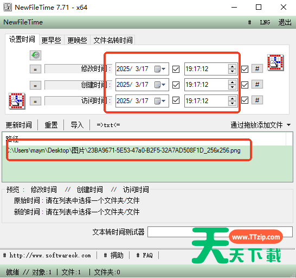Click the # button in 访问时间 row
Image resolution: width=296 pixels, height=278 pixels.
tap(257, 100)
